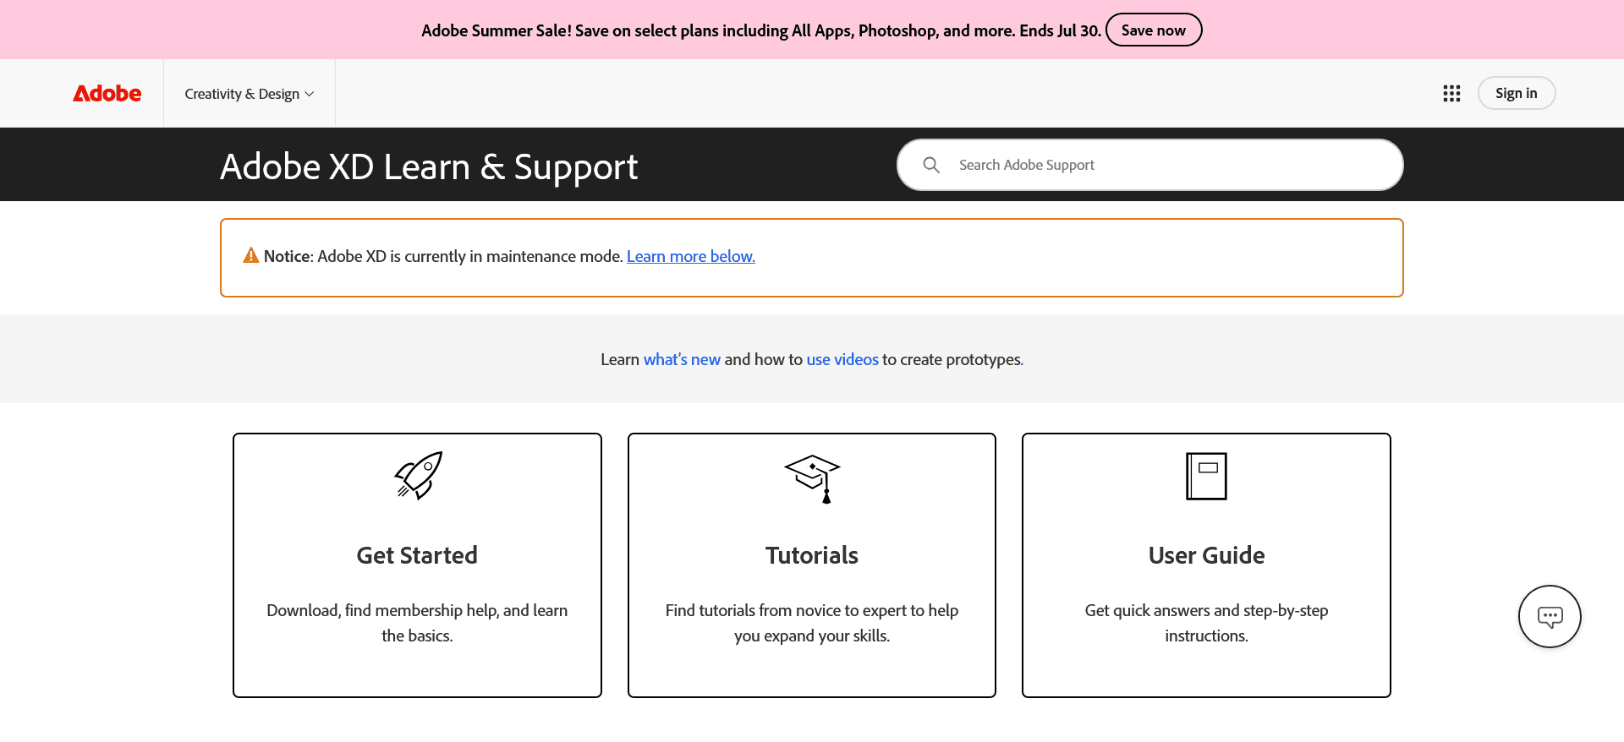
Task: Click 'Find tutorials from novice to expert' text
Action: click(x=812, y=623)
